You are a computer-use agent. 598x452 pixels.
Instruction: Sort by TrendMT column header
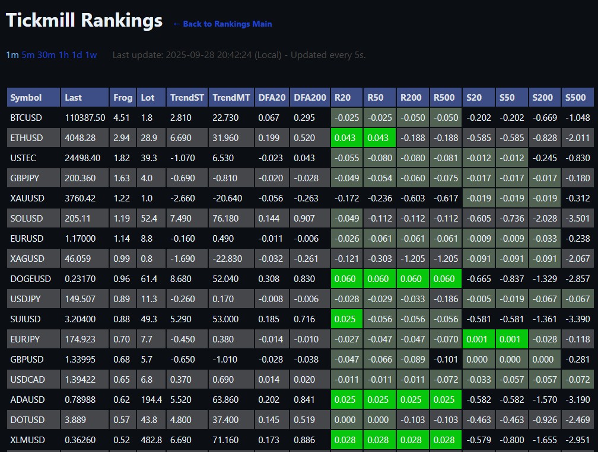coord(231,97)
